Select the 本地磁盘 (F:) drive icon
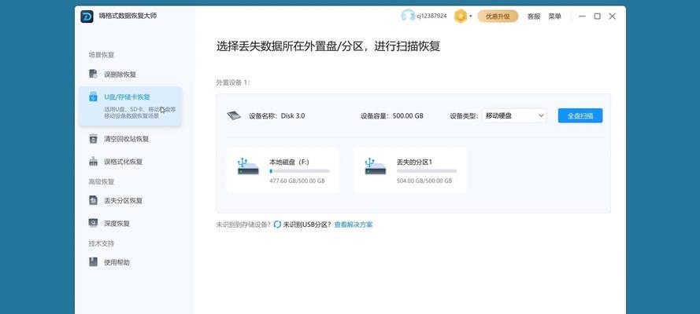Screen dimensions: 700x314 [248, 166]
